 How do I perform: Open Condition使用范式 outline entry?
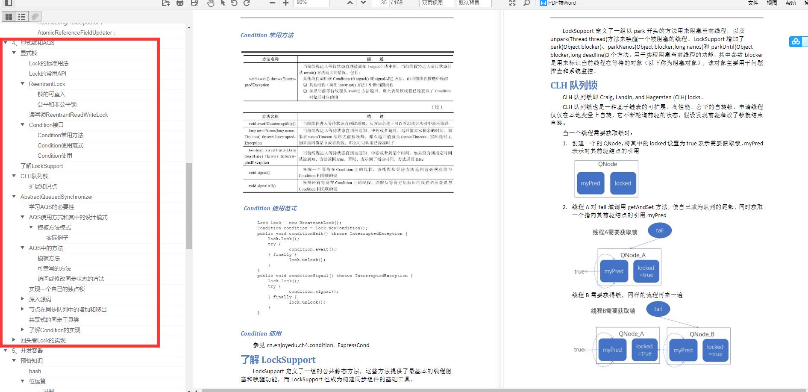pyautogui.click(x=60, y=145)
